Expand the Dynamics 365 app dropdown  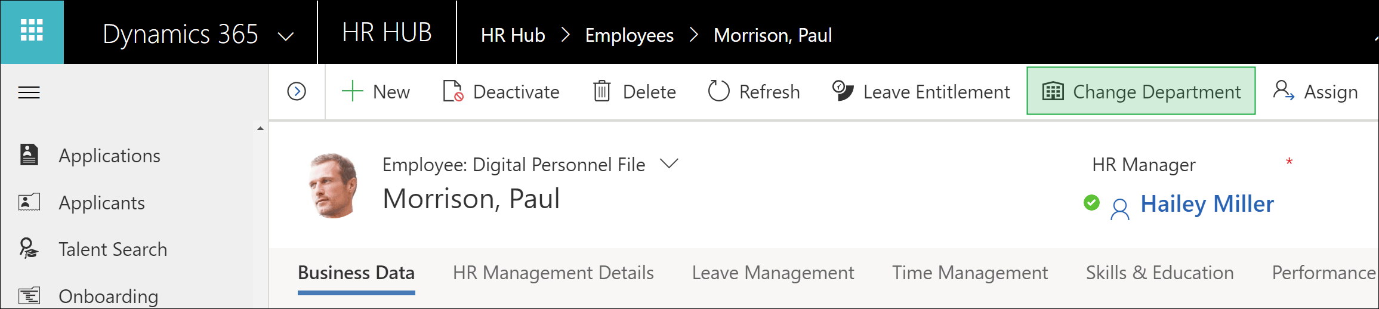coord(286,36)
